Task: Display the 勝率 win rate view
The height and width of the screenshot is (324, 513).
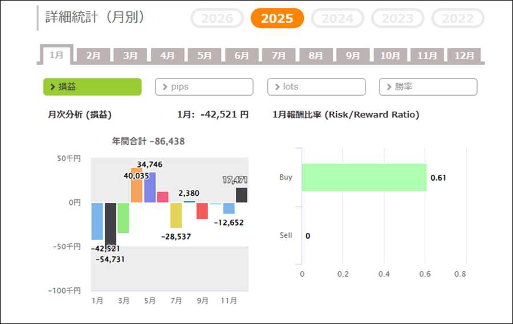Action: [x=428, y=87]
